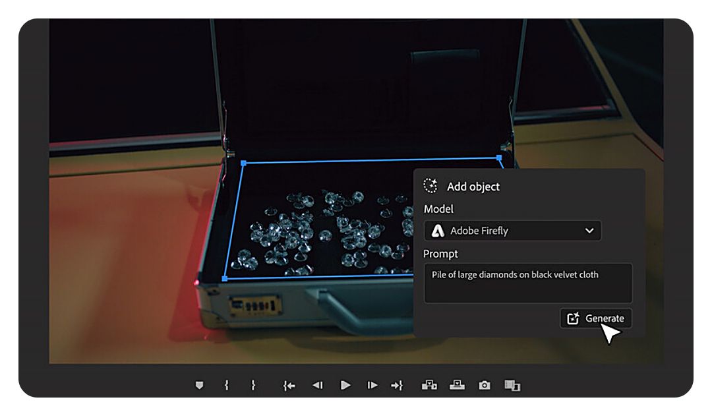Add a marker with the marker icon
Screen dimensions: 712x416
199,385
